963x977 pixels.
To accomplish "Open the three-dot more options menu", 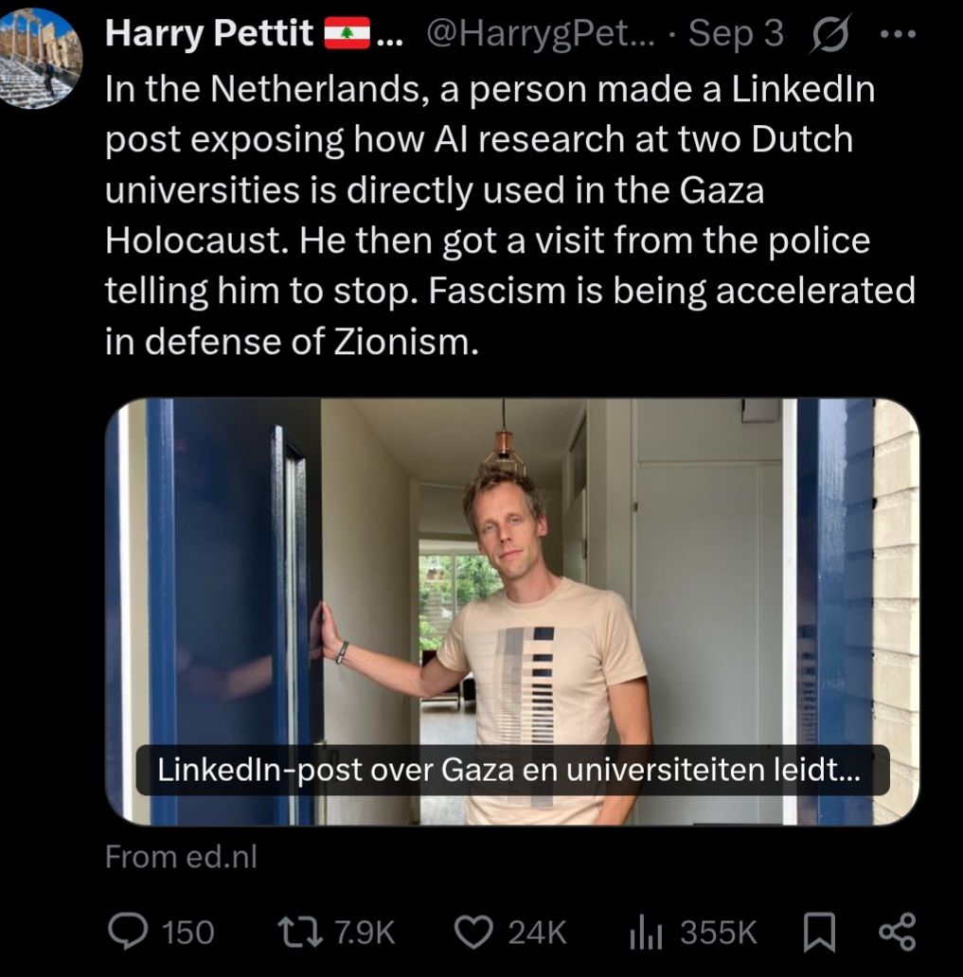I will pyautogui.click(x=898, y=33).
